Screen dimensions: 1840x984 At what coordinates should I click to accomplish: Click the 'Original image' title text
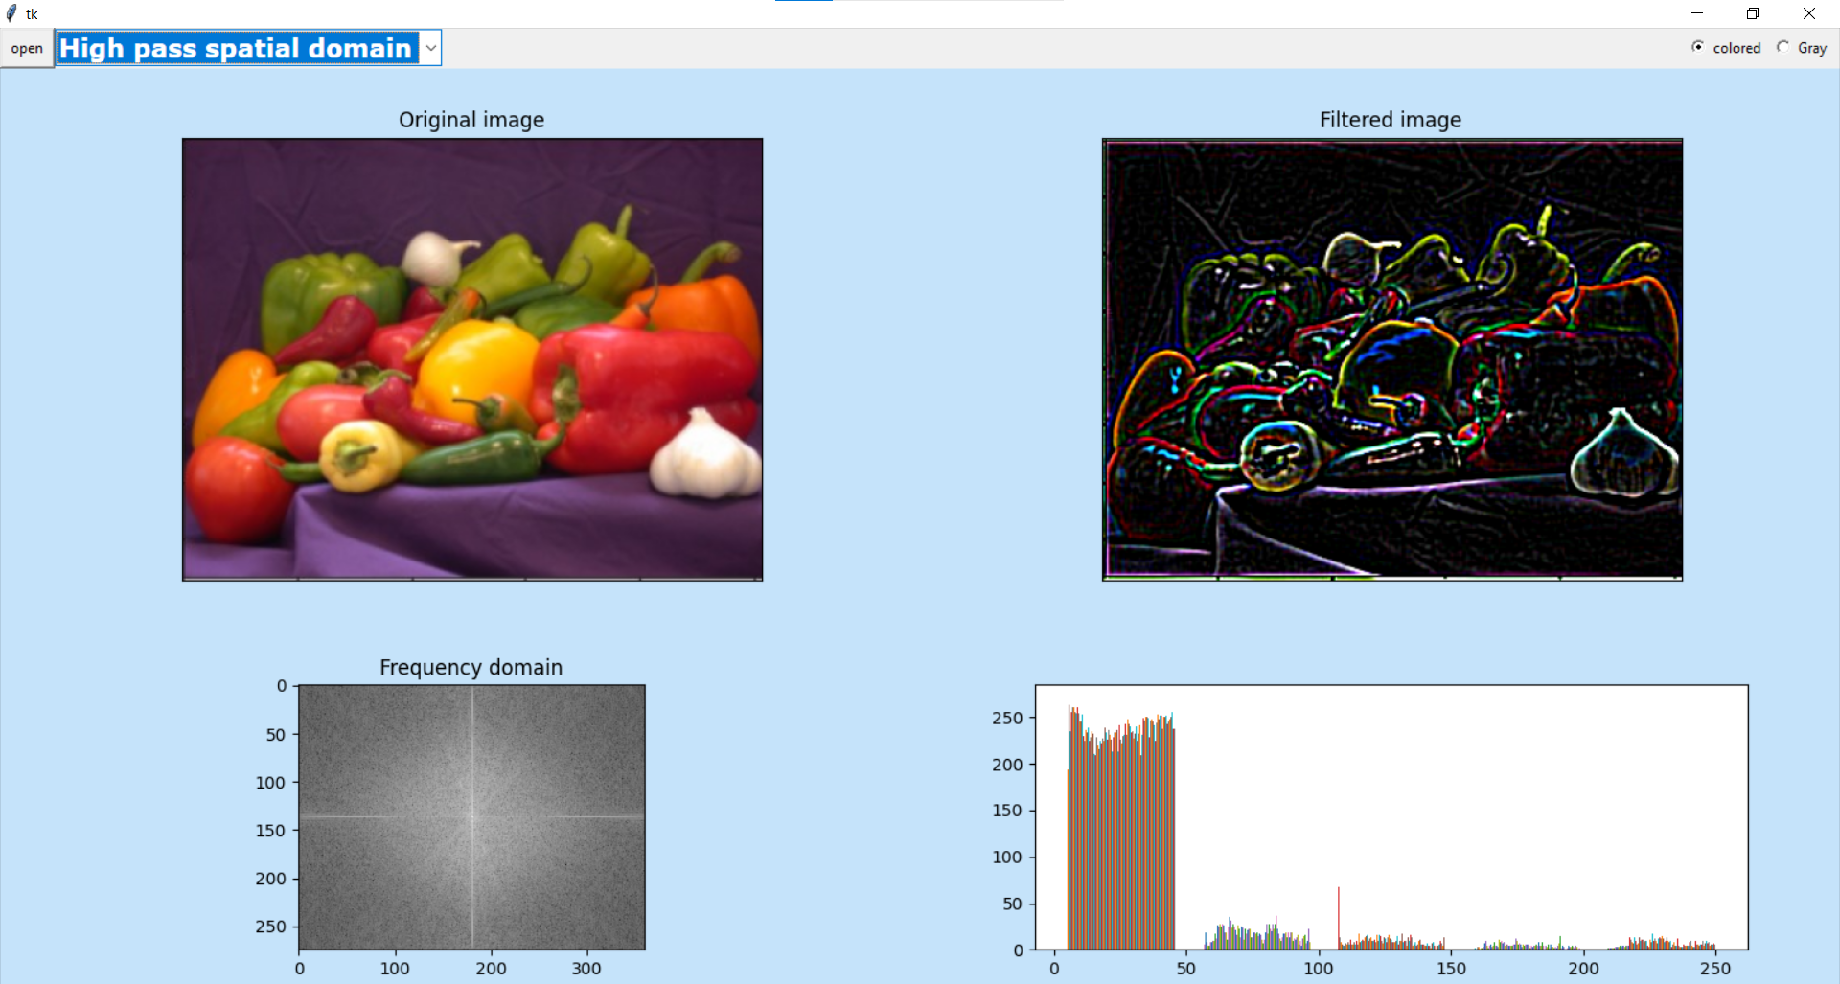coord(471,120)
